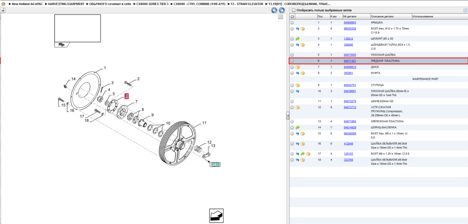The height and width of the screenshot is (224, 468).
Task: Open CX8090 - C781, COMBINE breadcrumb
Action: pyautogui.click(x=199, y=5)
